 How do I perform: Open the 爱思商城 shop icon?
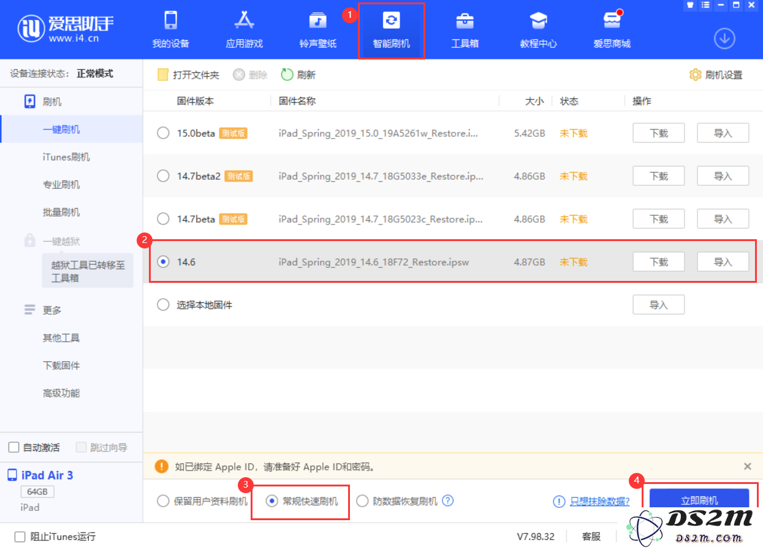pos(612,21)
